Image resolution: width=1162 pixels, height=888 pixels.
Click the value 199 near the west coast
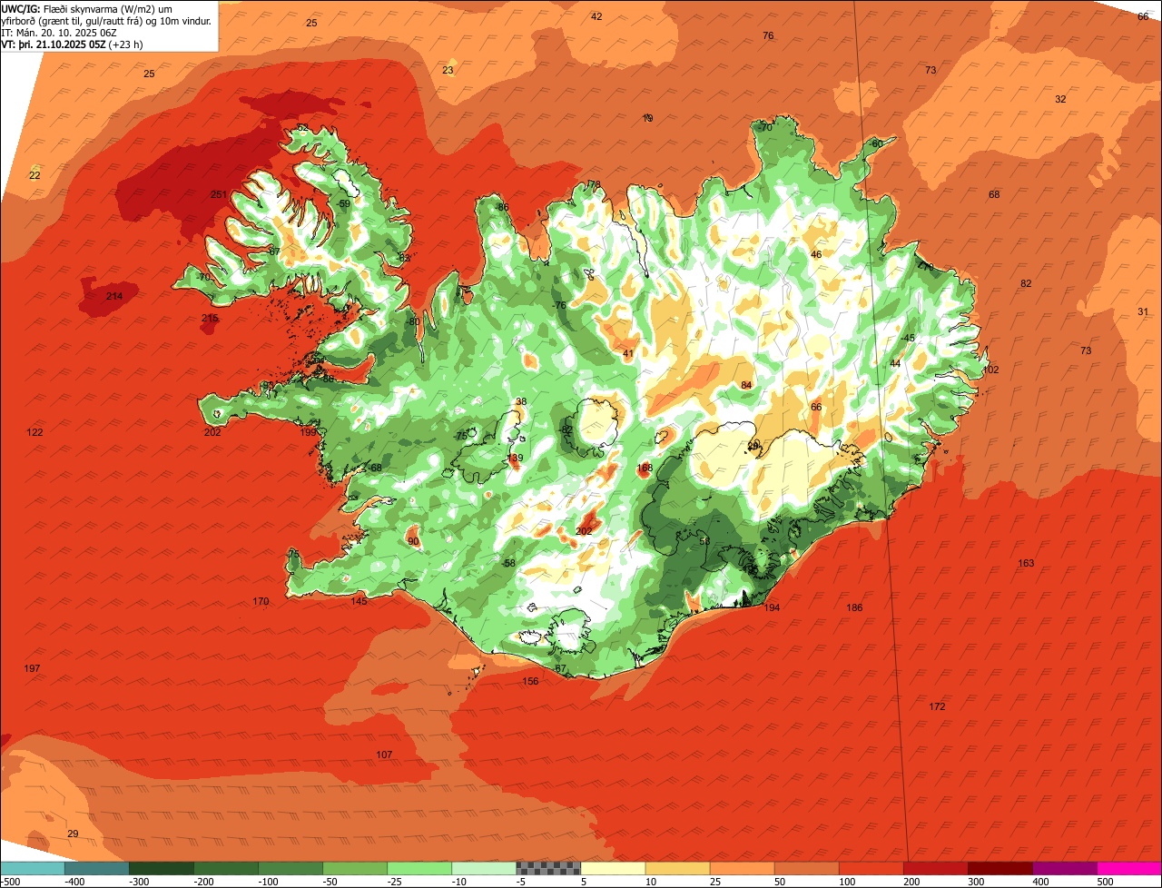pyautogui.click(x=309, y=433)
